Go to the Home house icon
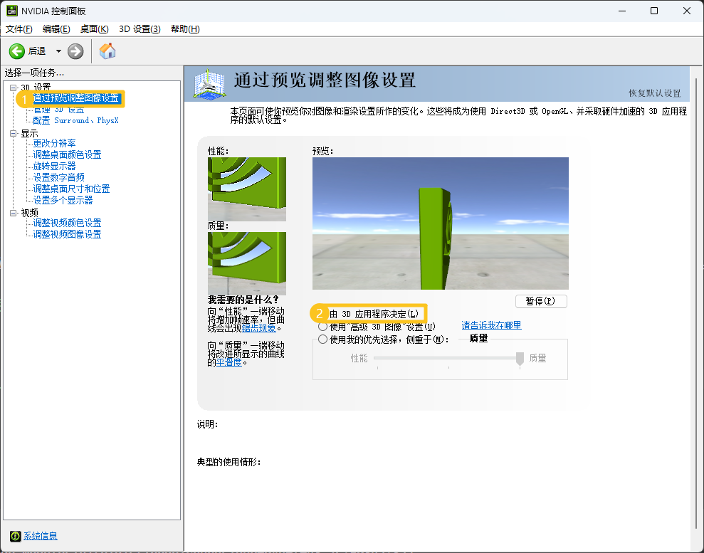704x553 pixels. (x=107, y=51)
